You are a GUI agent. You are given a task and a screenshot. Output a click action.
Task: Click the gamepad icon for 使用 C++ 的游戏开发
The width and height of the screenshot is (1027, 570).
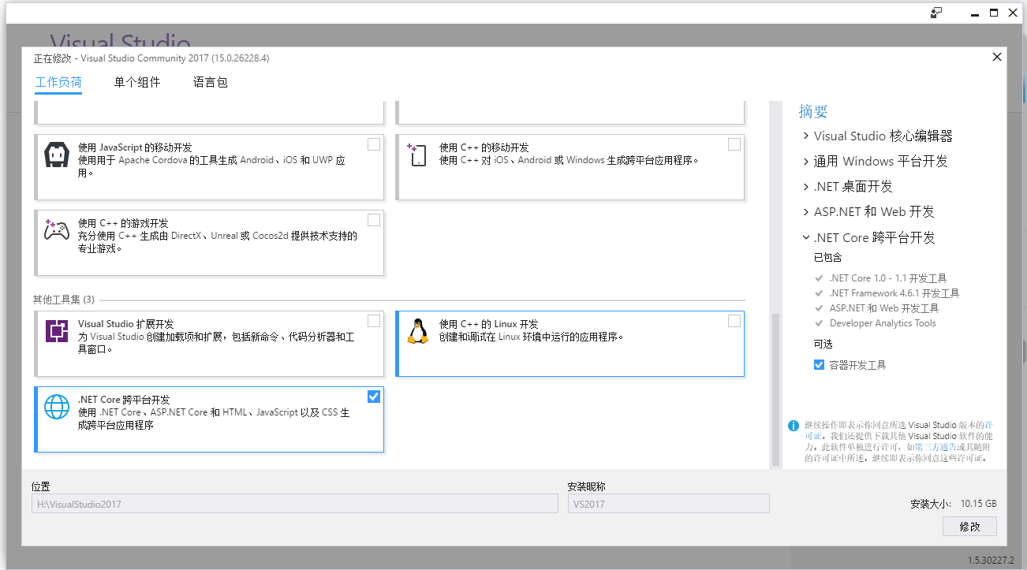point(57,230)
